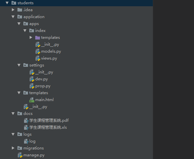Click the Python icon beside manage.py
194x159 pixels.
20,155
